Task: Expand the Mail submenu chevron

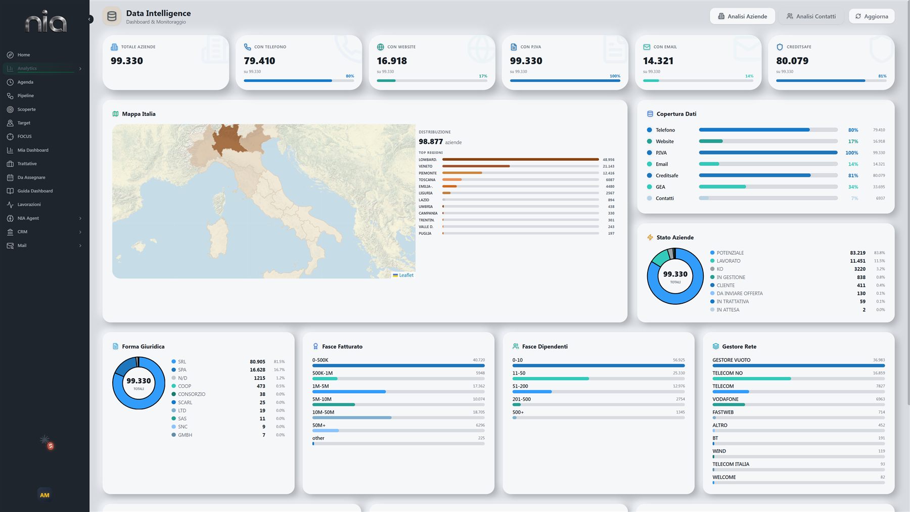Action: click(80, 246)
